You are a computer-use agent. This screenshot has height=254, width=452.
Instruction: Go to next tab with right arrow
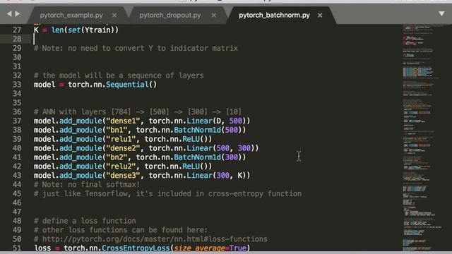[18, 13]
